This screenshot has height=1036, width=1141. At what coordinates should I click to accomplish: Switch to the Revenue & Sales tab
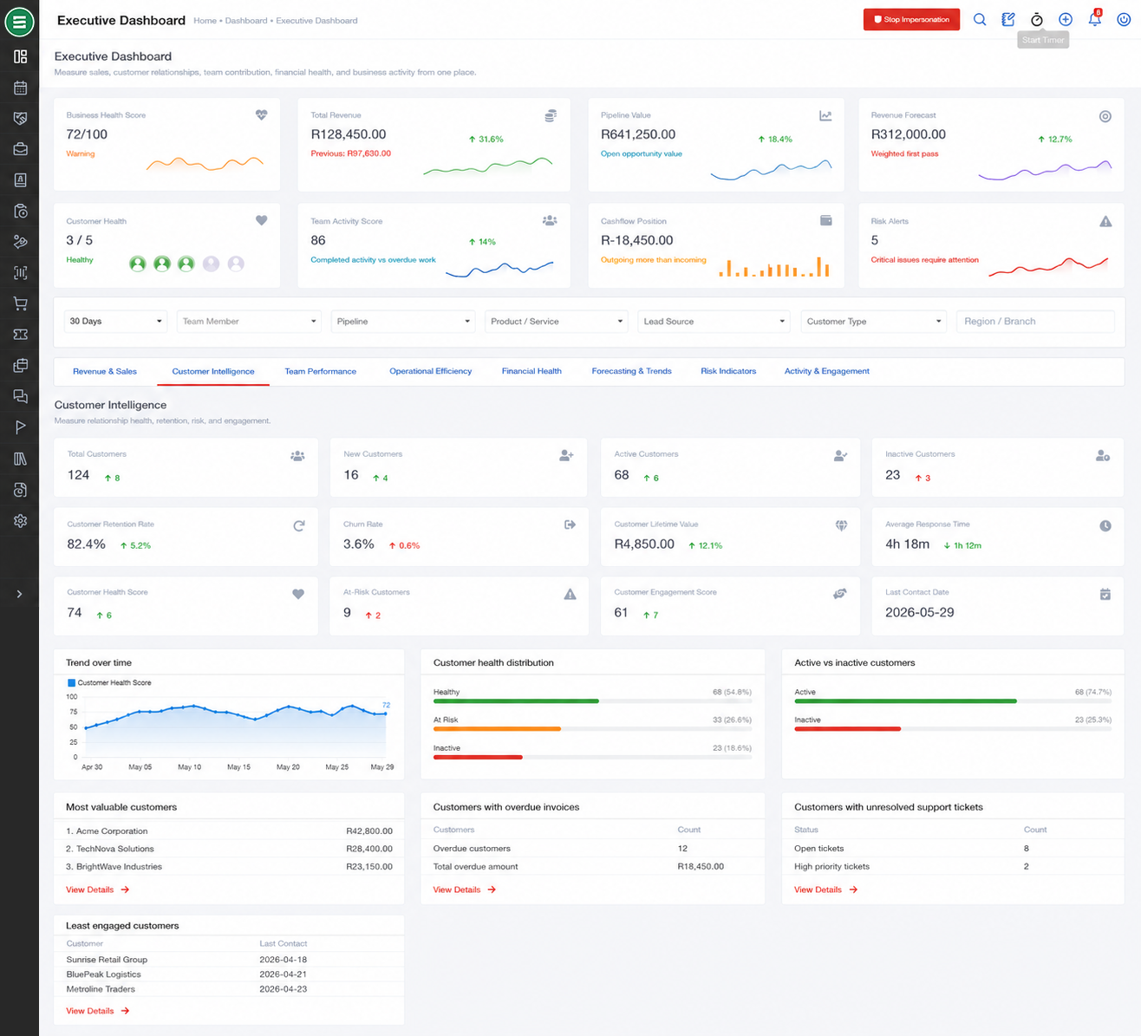105,371
